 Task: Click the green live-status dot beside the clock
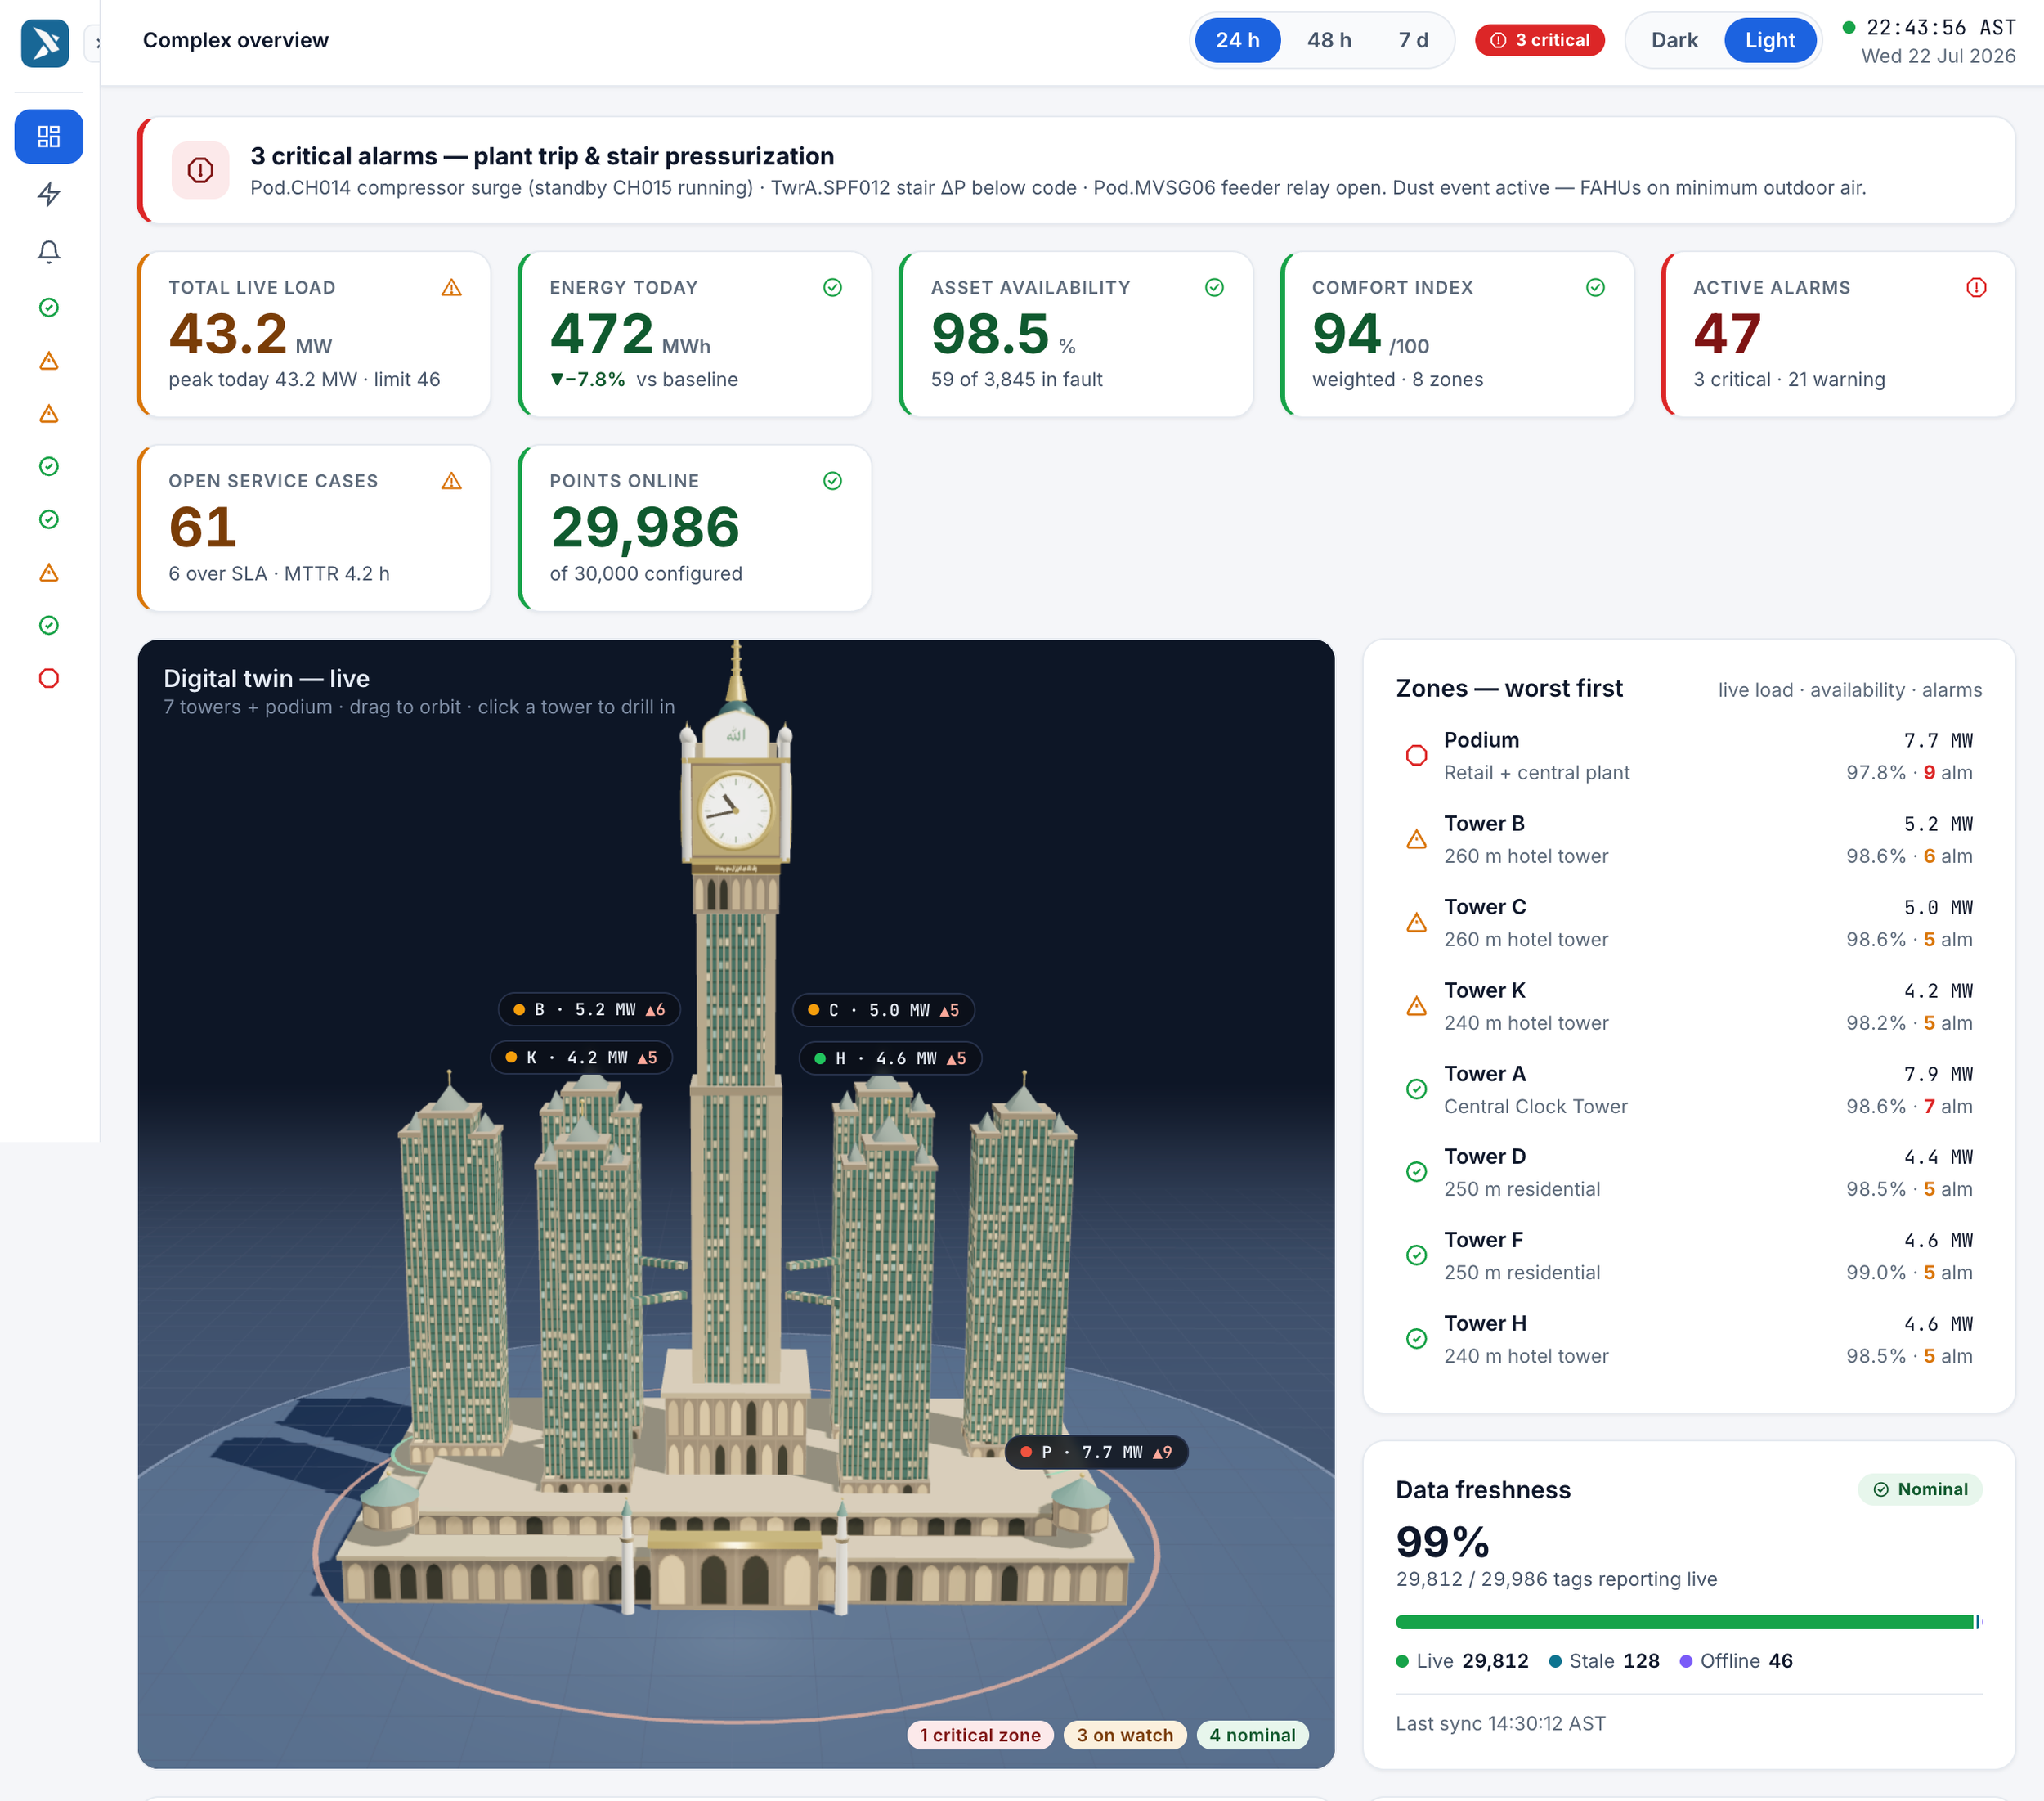(1849, 28)
